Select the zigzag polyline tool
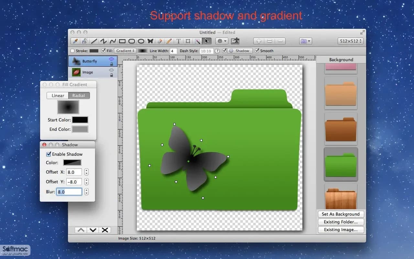This screenshot has height=259, width=414. (103, 41)
